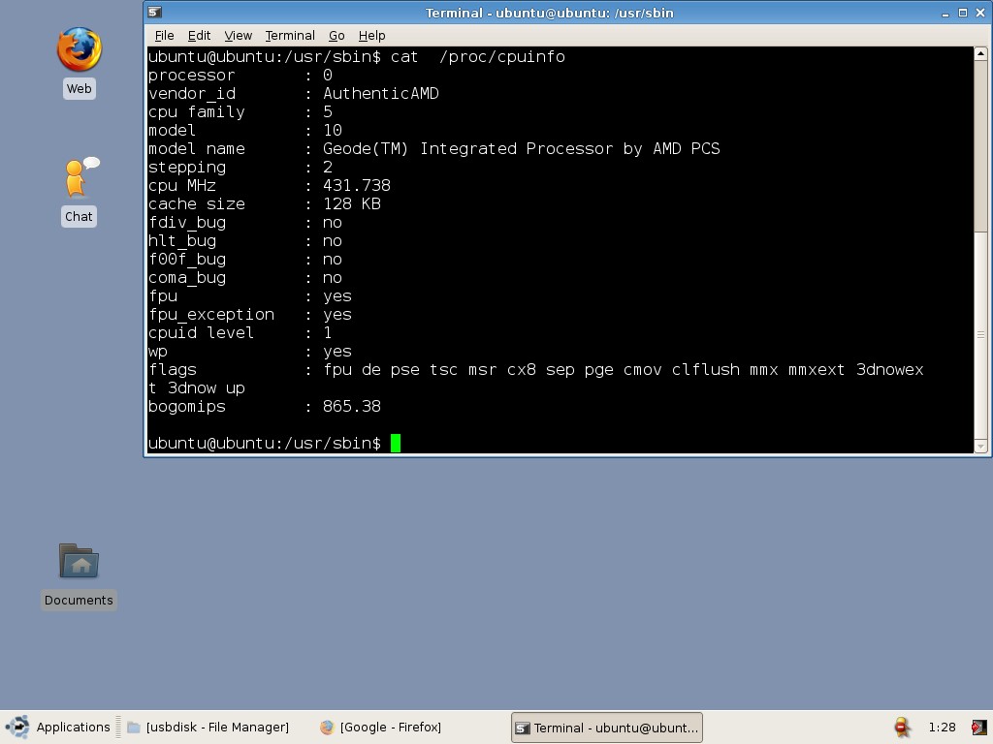Open the Firefox Web desktop icon

pos(79,50)
